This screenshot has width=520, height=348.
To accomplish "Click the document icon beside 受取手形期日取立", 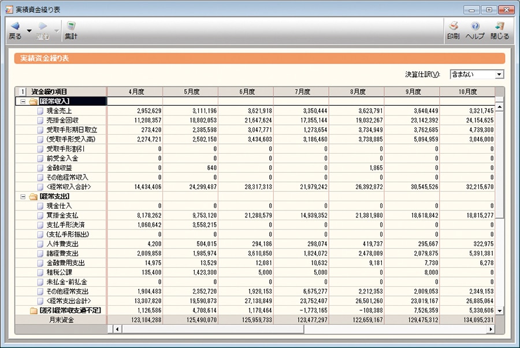I will pos(40,129).
